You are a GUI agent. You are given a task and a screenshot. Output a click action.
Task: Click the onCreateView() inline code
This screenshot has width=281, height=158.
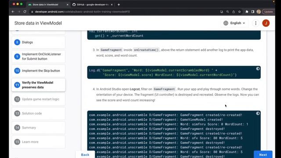click(146, 50)
